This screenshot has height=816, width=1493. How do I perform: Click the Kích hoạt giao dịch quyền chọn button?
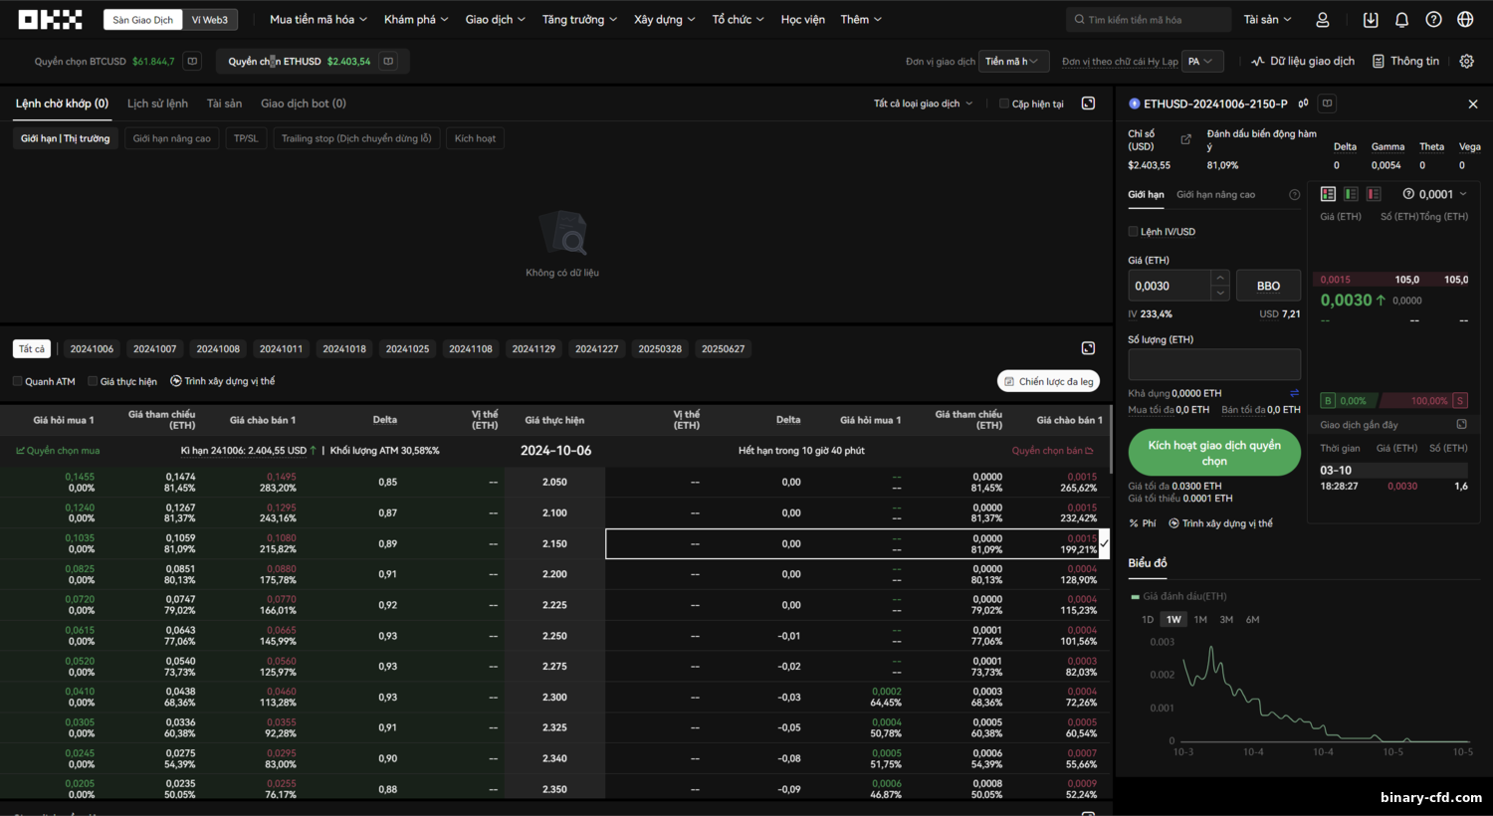click(1214, 453)
